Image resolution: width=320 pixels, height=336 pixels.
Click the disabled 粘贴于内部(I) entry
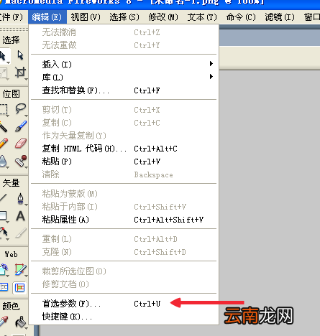[x=124, y=207]
